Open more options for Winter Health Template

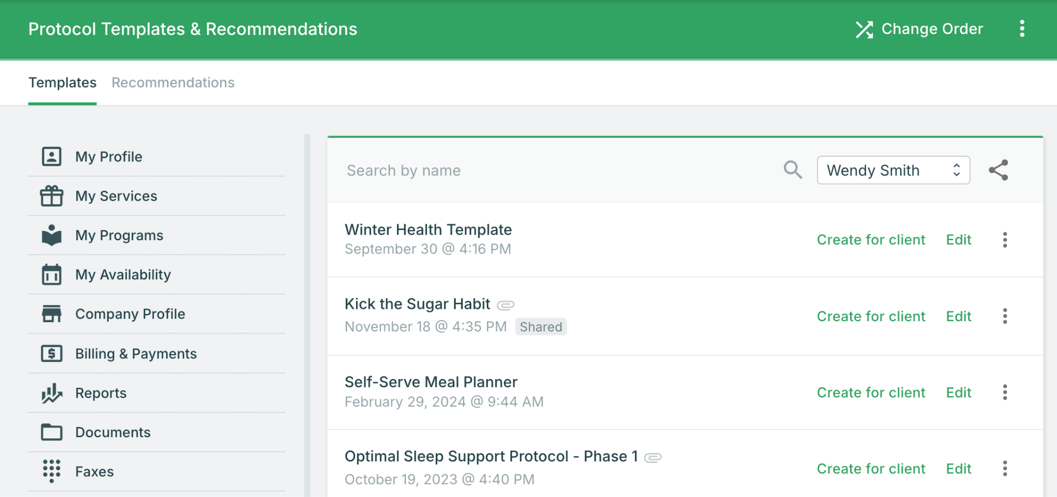click(1004, 240)
